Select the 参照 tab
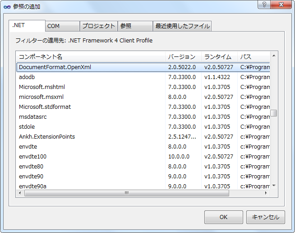The width and height of the screenshot is (295, 233). (135, 26)
